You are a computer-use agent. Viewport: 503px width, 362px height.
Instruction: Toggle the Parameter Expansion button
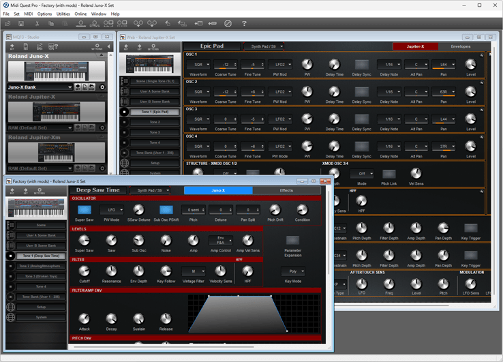coord(292,240)
